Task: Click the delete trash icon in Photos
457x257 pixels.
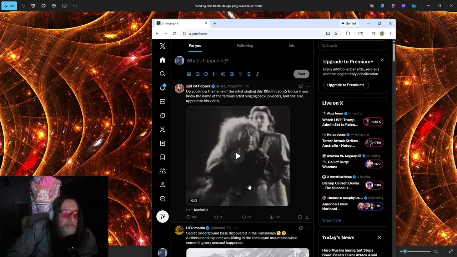Action: [x=33, y=6]
